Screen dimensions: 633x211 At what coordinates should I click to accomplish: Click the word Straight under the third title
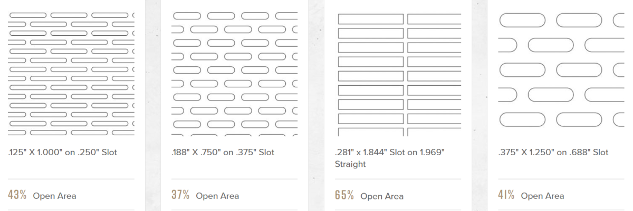click(350, 164)
